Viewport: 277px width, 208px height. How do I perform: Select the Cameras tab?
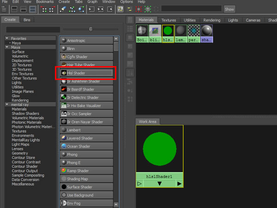253,20
